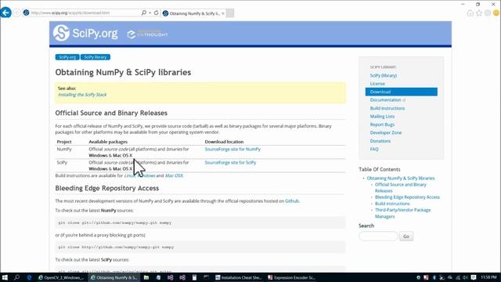Switch to Expression Encoder taskbar window
The width and height of the screenshot is (501, 282).
click(291, 277)
